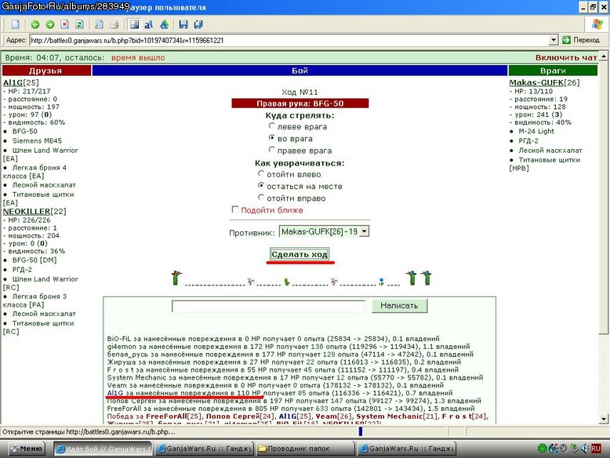Click the 'Ход №11' turn label
The height and width of the screenshot is (458, 610).
click(300, 93)
